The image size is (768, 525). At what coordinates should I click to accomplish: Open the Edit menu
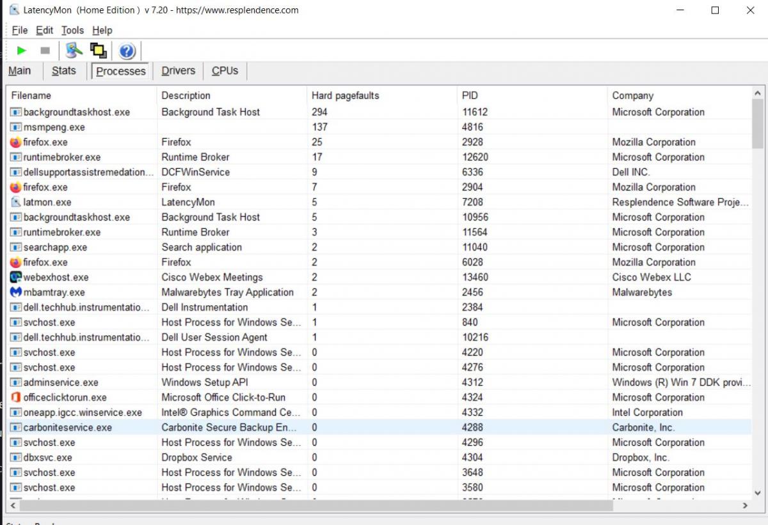(x=45, y=30)
